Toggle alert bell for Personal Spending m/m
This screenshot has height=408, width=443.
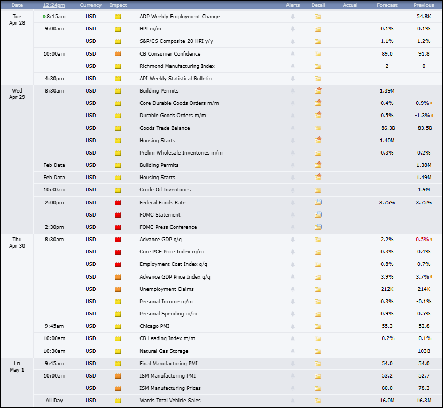(293, 314)
